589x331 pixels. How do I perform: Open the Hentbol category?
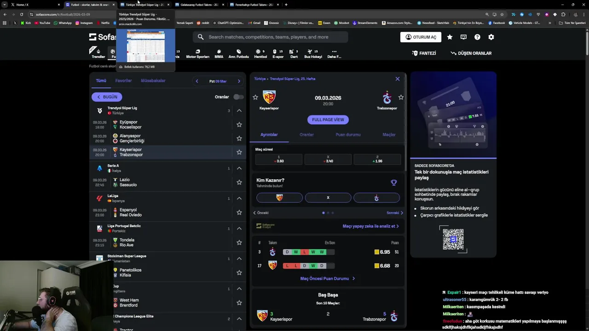coord(260,54)
